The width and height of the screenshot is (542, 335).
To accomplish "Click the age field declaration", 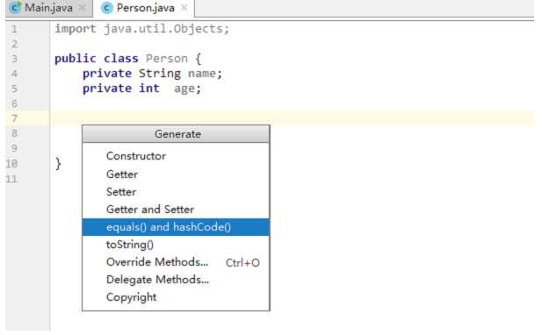I will point(141,89).
